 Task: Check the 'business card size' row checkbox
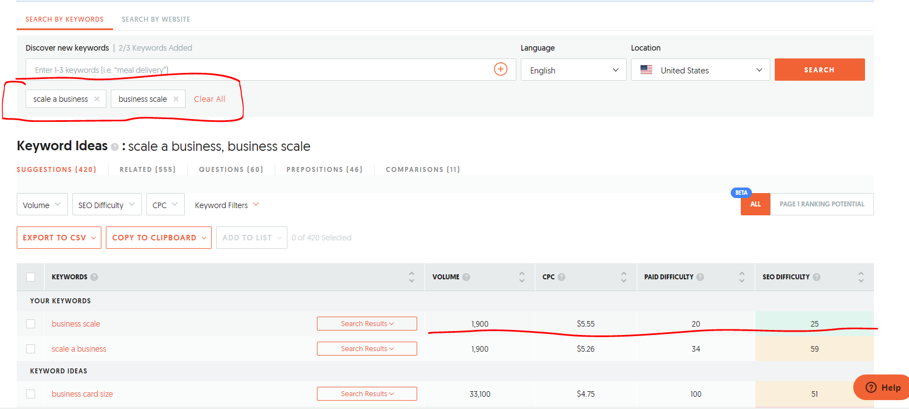click(x=31, y=394)
